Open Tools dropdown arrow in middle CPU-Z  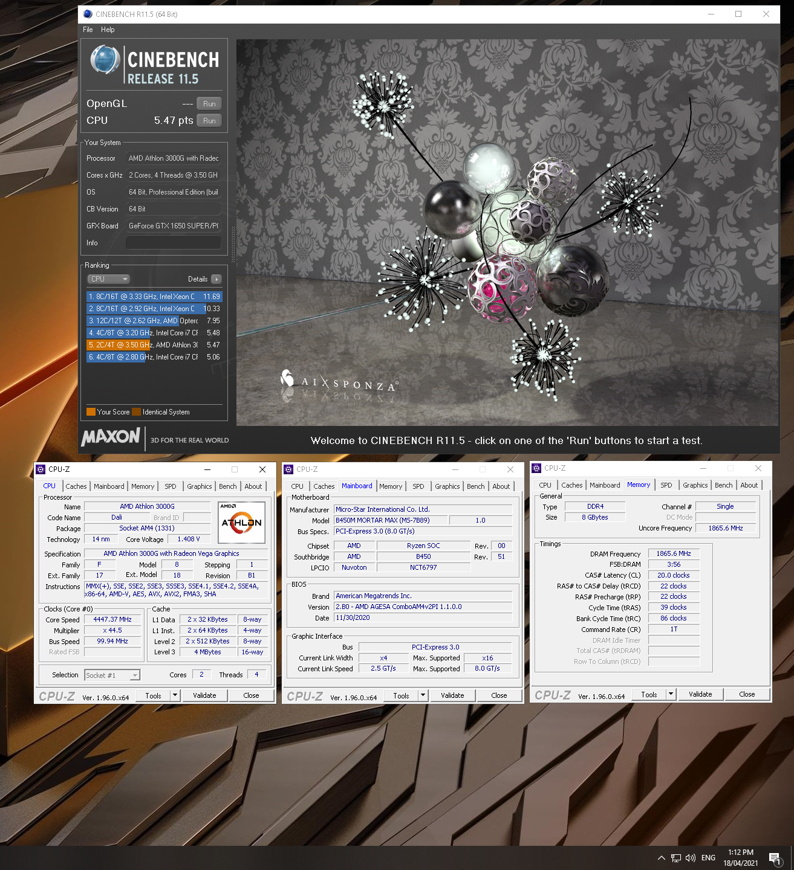pyautogui.click(x=423, y=696)
